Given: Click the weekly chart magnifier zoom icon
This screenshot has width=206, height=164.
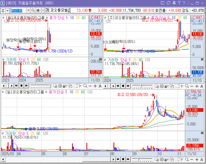Looking at the screenshot, I should (187, 86).
